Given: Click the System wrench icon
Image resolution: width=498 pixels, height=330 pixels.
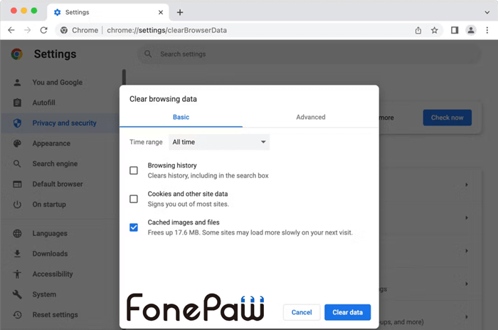Looking at the screenshot, I should (17, 294).
